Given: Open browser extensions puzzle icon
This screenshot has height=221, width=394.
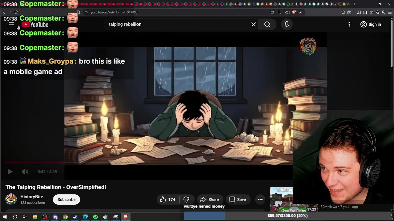Looking at the screenshot, I should point(343,12).
